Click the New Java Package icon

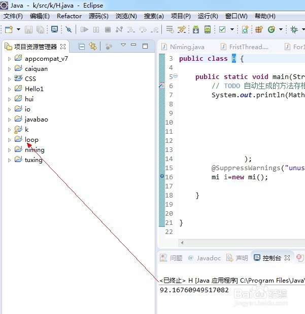[x=259, y=30]
